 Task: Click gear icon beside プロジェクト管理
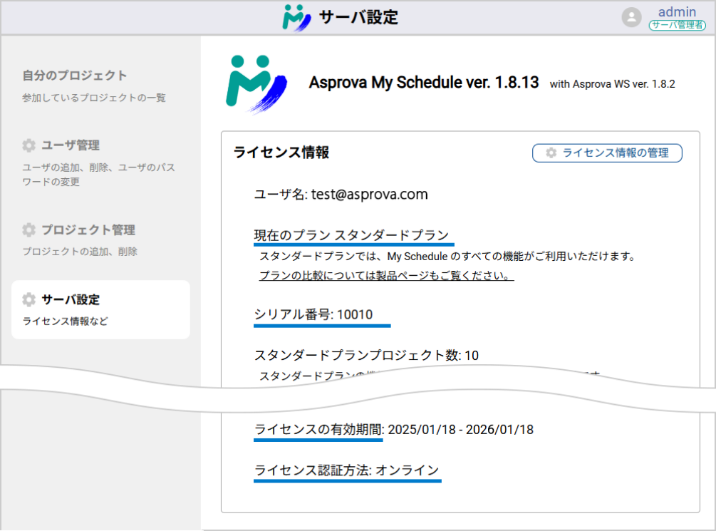(x=28, y=230)
